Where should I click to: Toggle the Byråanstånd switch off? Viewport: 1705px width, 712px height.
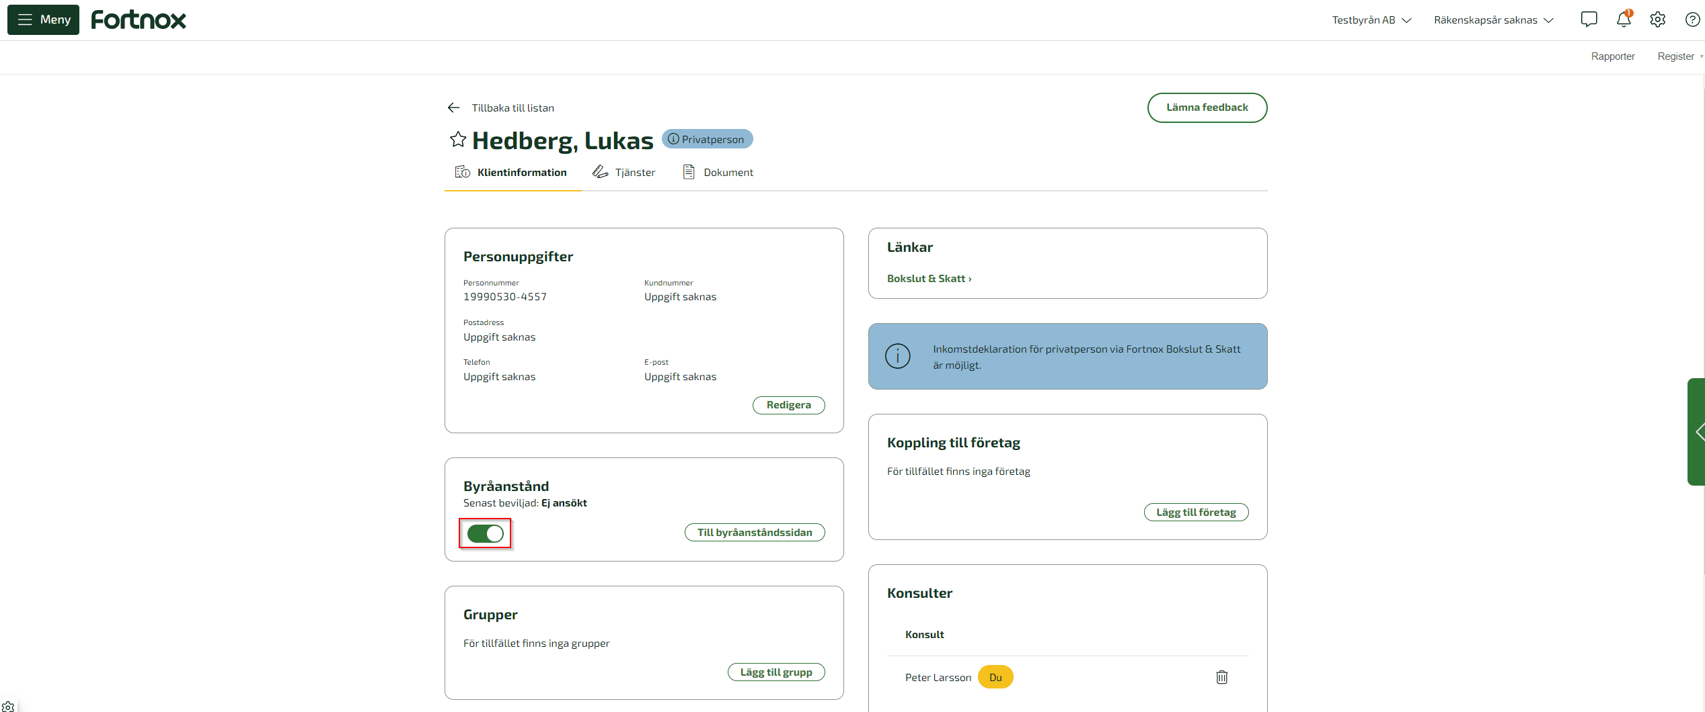click(485, 533)
